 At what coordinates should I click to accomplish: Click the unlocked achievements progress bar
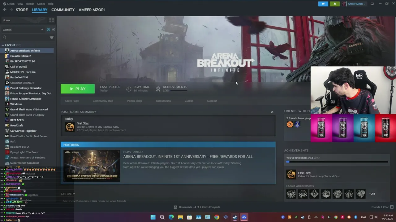337,162
